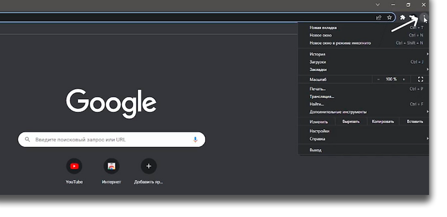Expand Дополнительные инструменты submenu
Image resolution: width=447 pixels, height=217 pixels.
click(363, 112)
